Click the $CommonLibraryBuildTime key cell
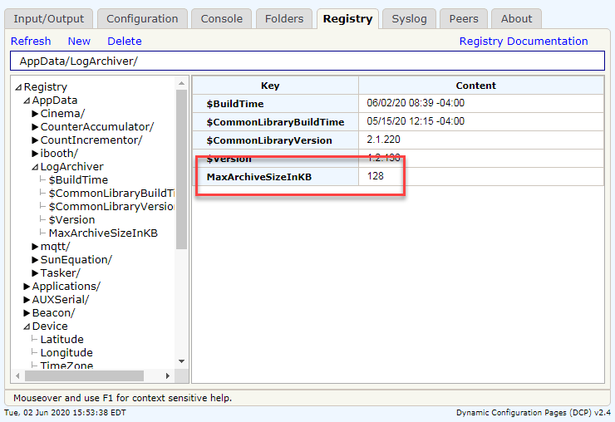The width and height of the screenshot is (615, 422). click(275, 122)
